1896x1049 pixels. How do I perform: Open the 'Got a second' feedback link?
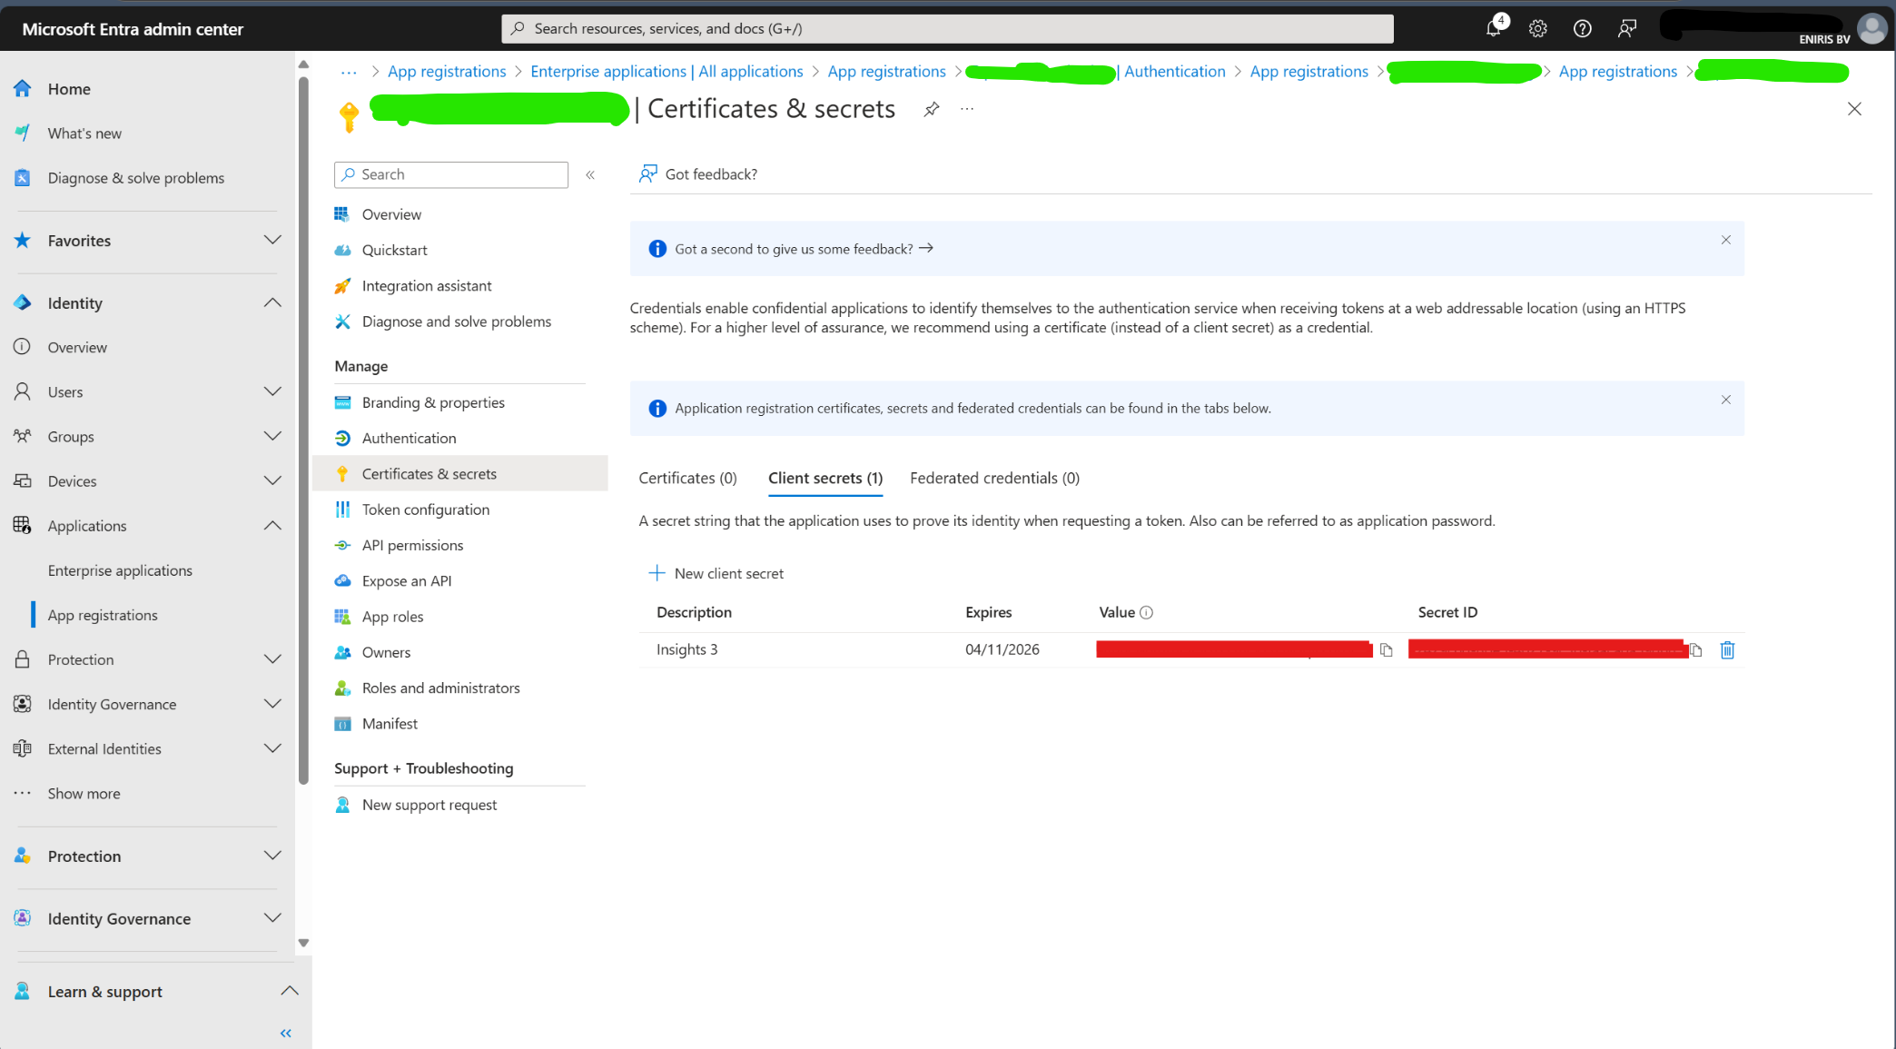tap(804, 249)
